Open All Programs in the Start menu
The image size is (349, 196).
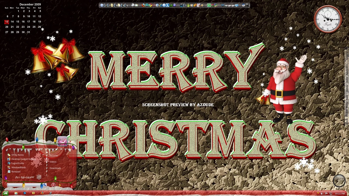25,177
